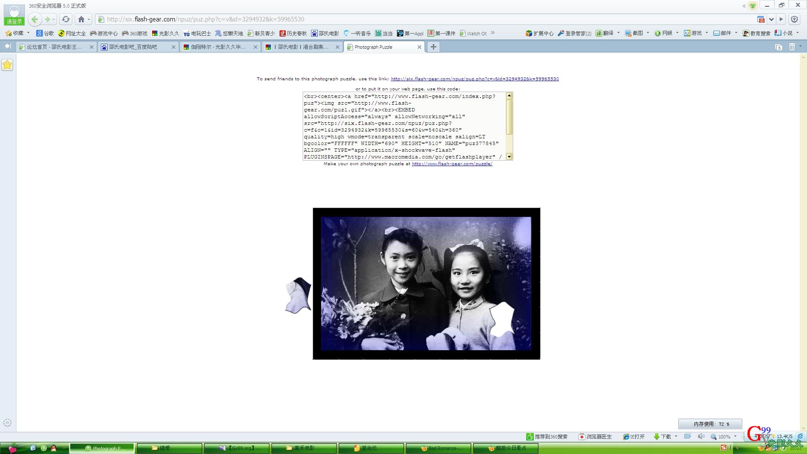Refresh the page with reload icon
The image size is (807, 454).
tap(66, 19)
